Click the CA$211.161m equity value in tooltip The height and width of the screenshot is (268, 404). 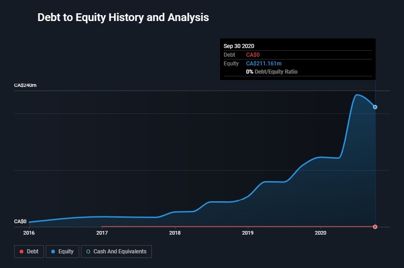coord(264,63)
